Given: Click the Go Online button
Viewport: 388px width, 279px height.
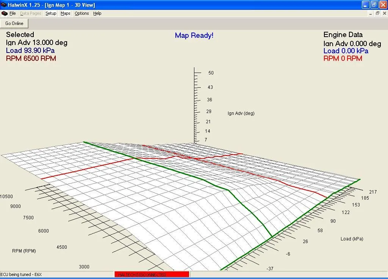Looking at the screenshot, I should pyautogui.click(x=14, y=23).
